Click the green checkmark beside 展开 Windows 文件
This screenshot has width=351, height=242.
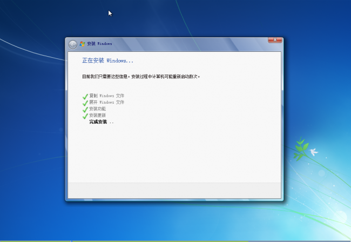pyautogui.click(x=85, y=103)
